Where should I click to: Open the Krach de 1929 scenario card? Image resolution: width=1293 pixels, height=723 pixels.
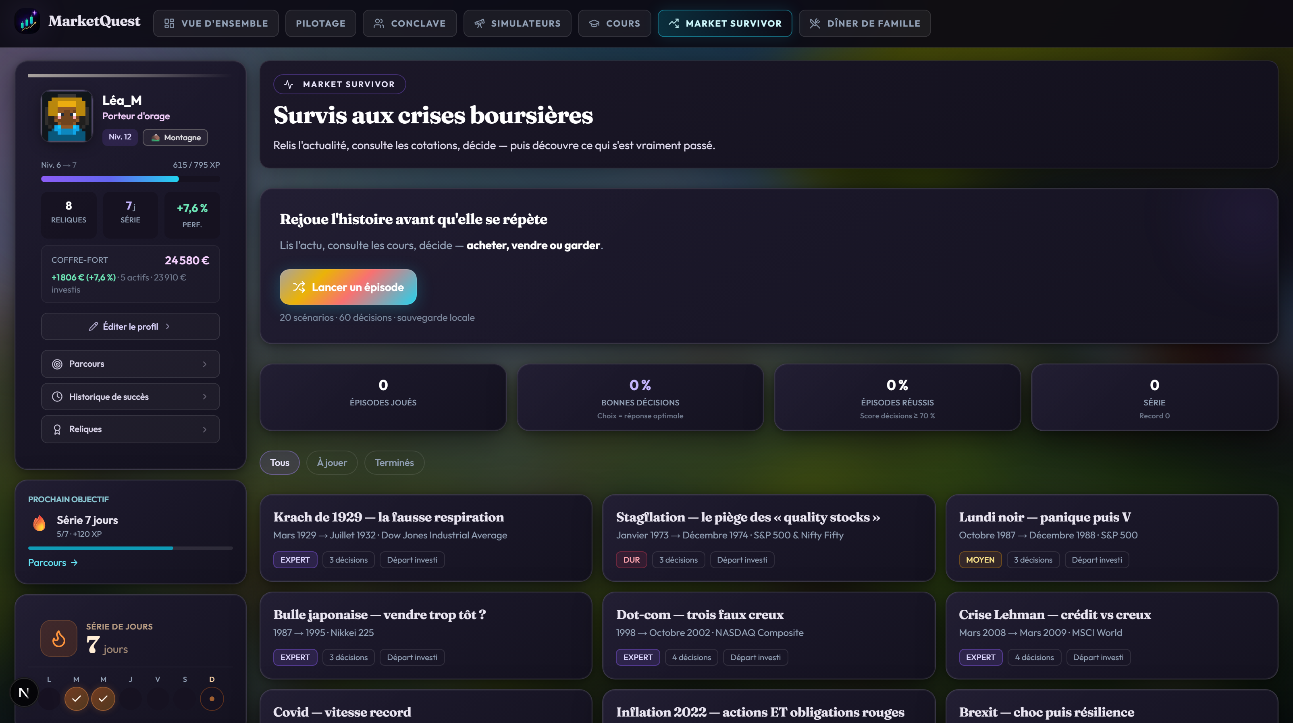click(426, 538)
